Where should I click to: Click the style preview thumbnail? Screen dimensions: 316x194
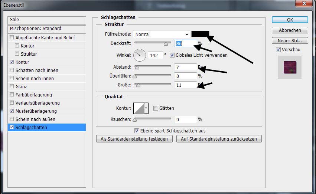click(x=290, y=67)
